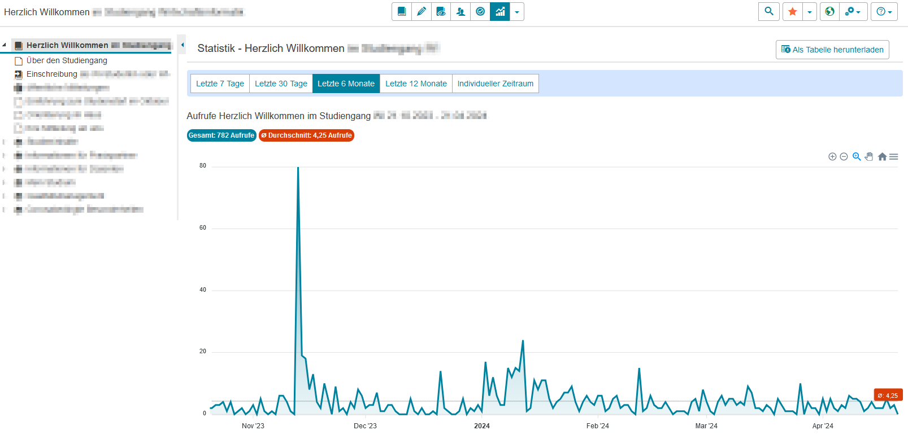
Task: Open the pencil edit mode icon
Action: click(x=421, y=12)
